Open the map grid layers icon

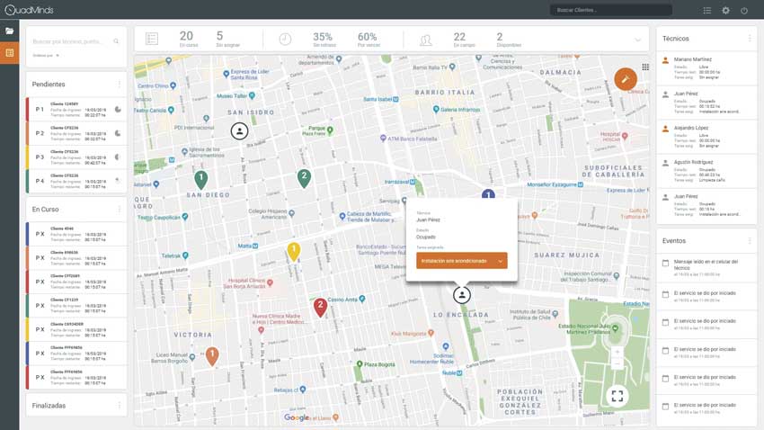click(x=645, y=67)
